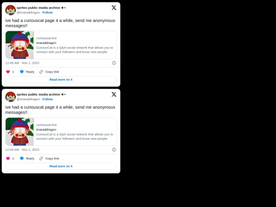The height and width of the screenshot is (207, 276).
Task: Open the curiouscat.live card thumbnail in second tweet
Action: coord(19,132)
